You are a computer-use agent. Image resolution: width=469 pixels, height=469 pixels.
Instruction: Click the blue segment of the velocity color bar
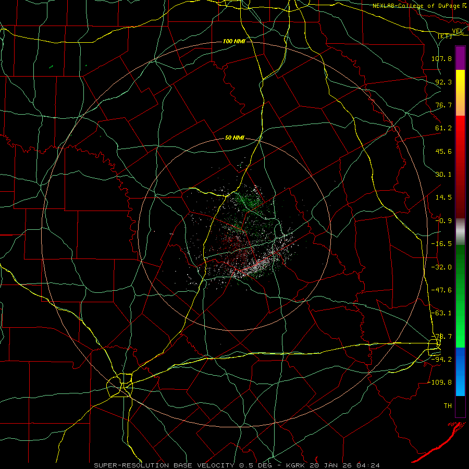pyautogui.click(x=460, y=372)
